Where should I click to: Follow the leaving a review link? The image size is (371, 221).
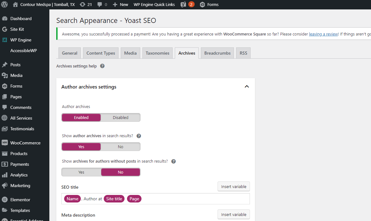click(324, 34)
